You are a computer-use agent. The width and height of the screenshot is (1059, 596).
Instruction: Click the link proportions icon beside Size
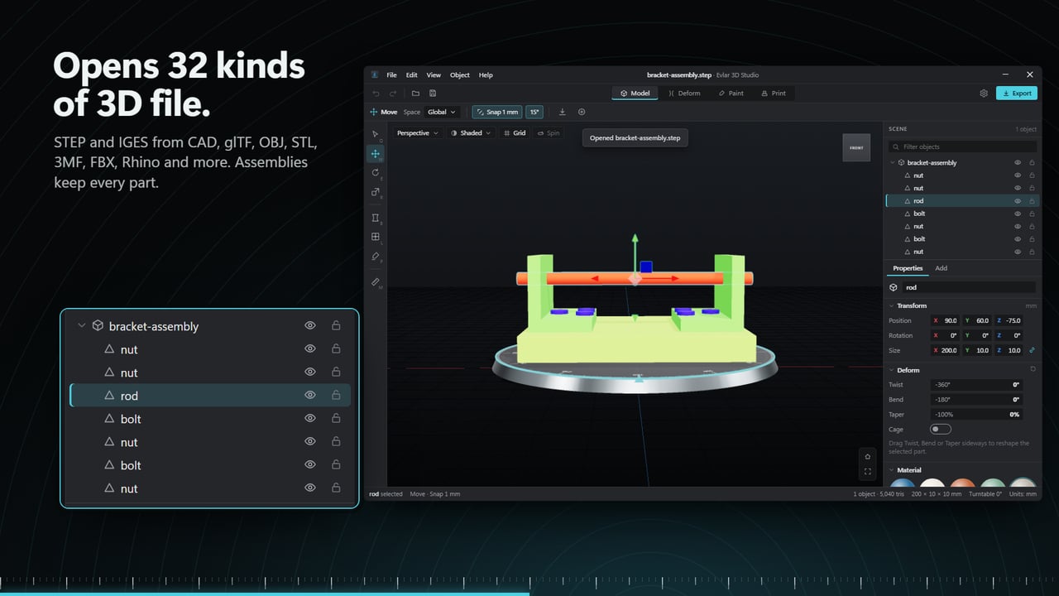pyautogui.click(x=1032, y=350)
